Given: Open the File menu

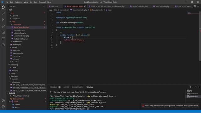Looking at the screenshot, I should (x=7, y=2).
